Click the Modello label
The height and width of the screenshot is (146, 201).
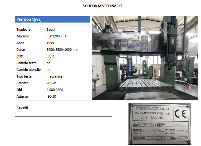coord(23,36)
